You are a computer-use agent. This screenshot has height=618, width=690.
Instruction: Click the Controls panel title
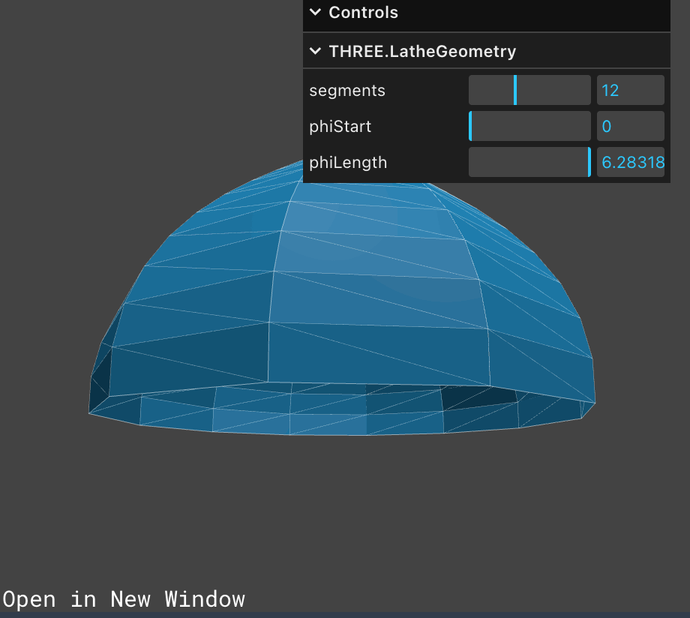(363, 12)
